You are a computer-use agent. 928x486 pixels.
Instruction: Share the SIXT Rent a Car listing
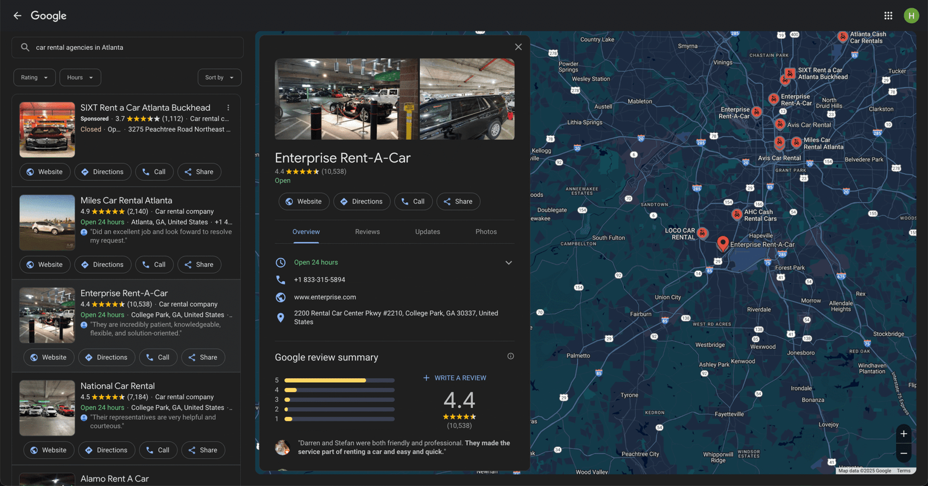(x=200, y=172)
